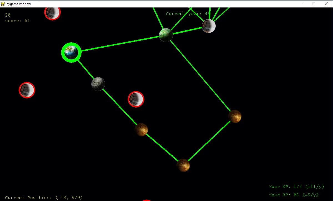Click the green forest planet

click(x=166, y=35)
